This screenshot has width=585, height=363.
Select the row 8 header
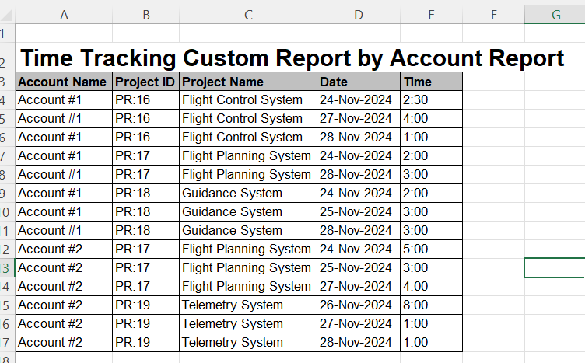click(3, 175)
